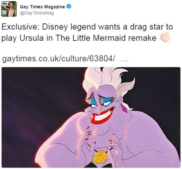Click Ursula's red lips in the picture

pyautogui.click(x=102, y=116)
